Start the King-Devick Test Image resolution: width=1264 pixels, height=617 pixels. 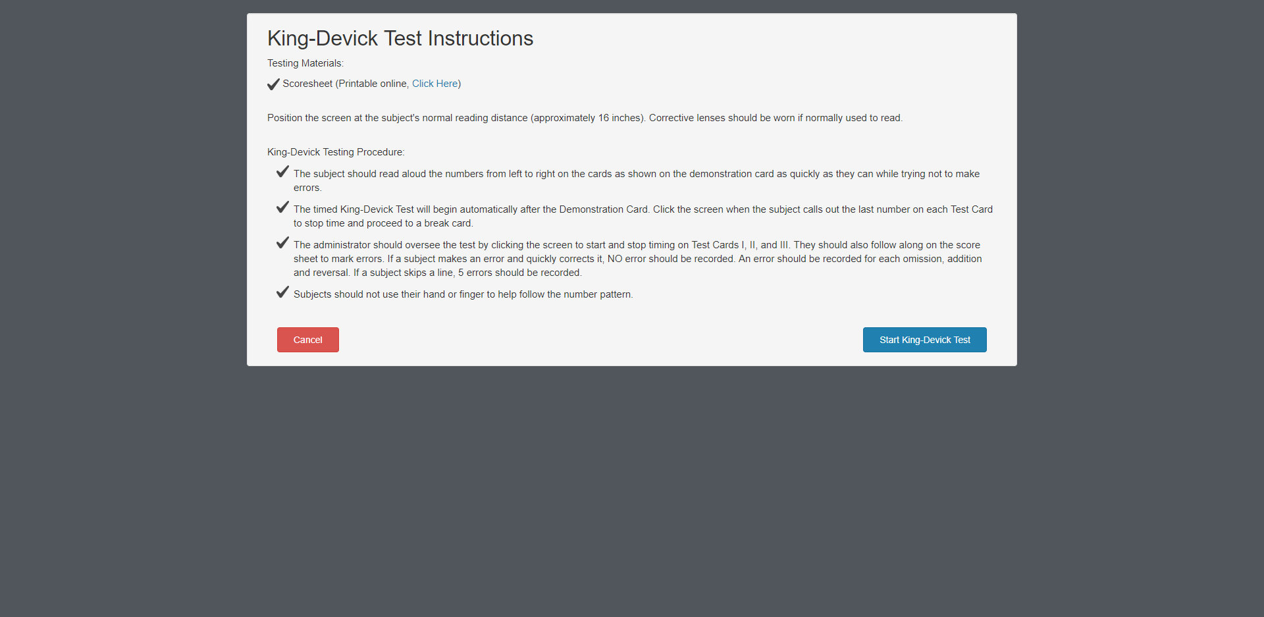[924, 340]
